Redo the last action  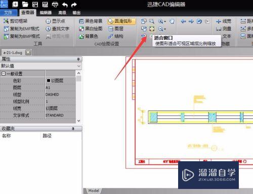(x=74, y=5)
